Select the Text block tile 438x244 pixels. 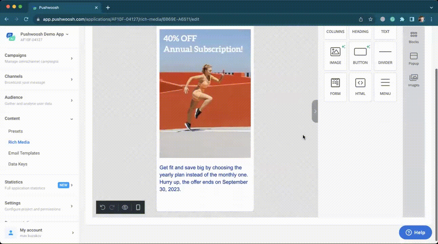pyautogui.click(x=385, y=33)
